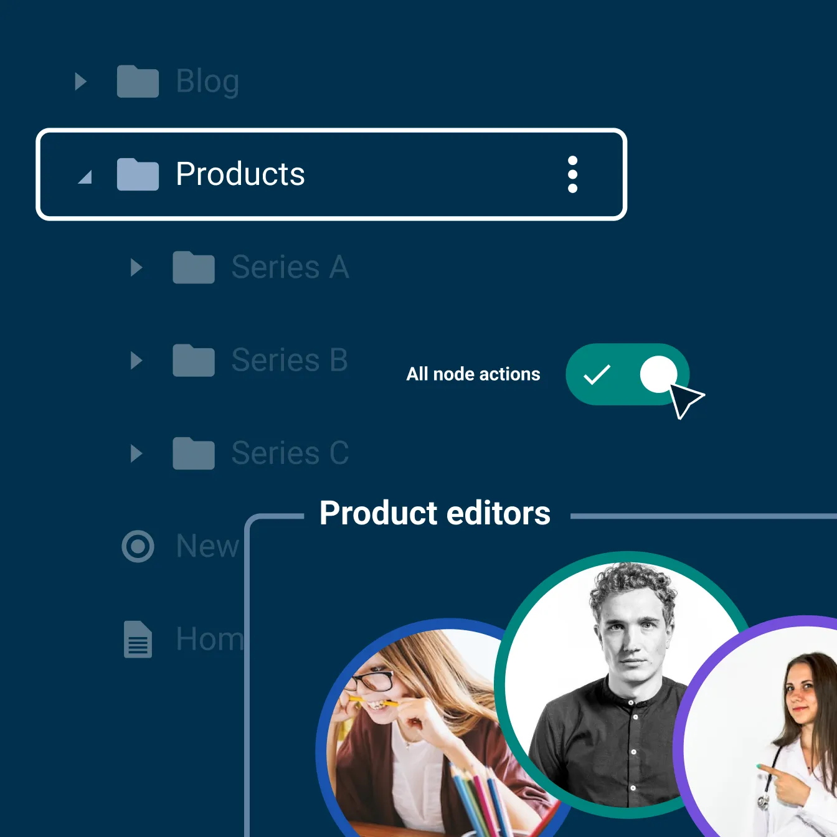Expand the Series B folder arrow
The image size is (837, 837).
[136, 361]
